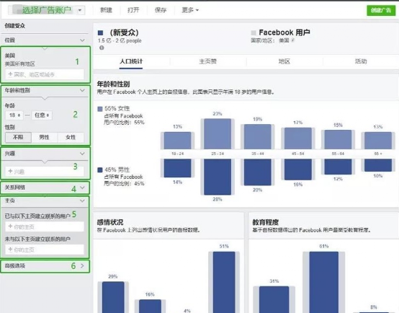Click the dark blue 45% 男性 legend swatch
This screenshot has width=399, height=313.
click(x=100, y=169)
